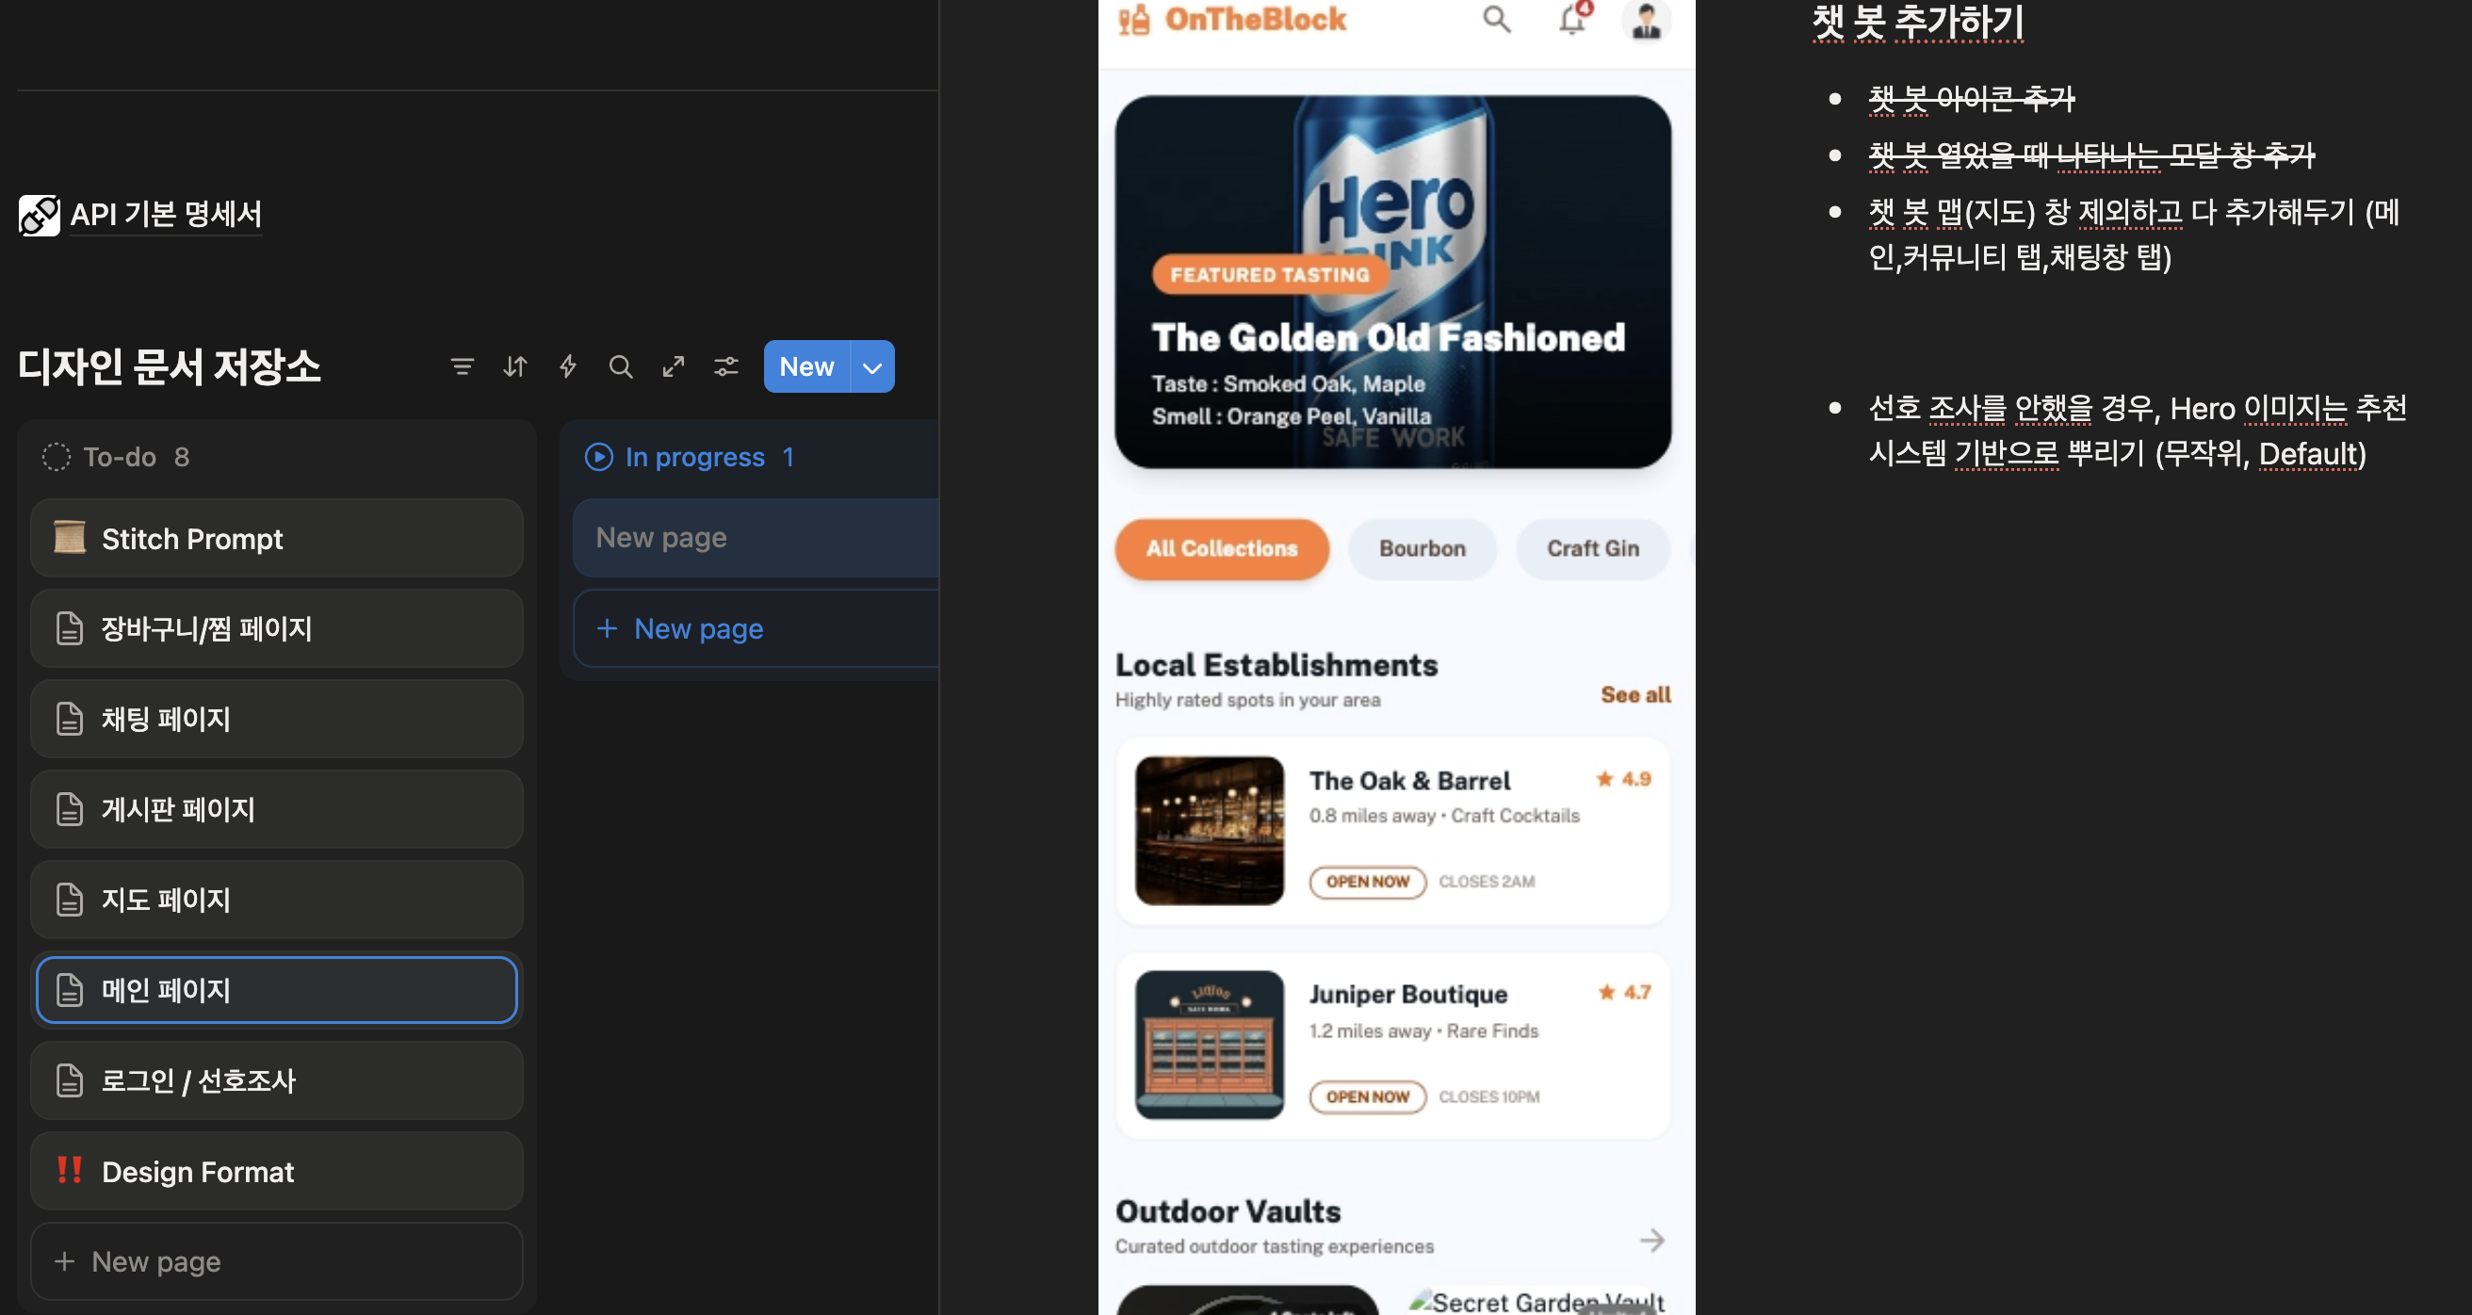
Task: Click the blue New button
Action: pyautogui.click(x=806, y=366)
